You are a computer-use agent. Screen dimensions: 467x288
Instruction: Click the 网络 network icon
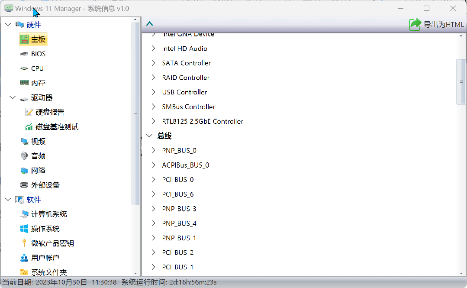pos(24,171)
